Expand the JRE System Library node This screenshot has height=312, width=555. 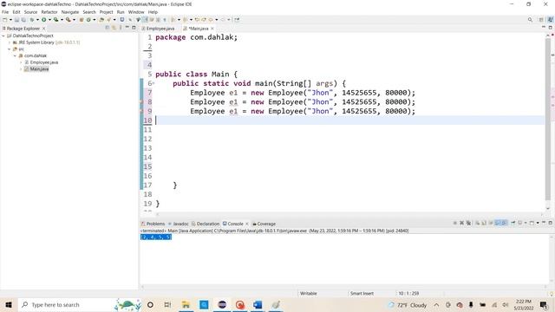point(10,42)
